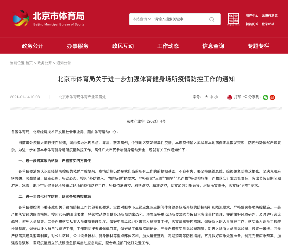Screen dimensions: 288x249
Task: Click the 当前位置: breadcrumb label
Action: [18, 63]
